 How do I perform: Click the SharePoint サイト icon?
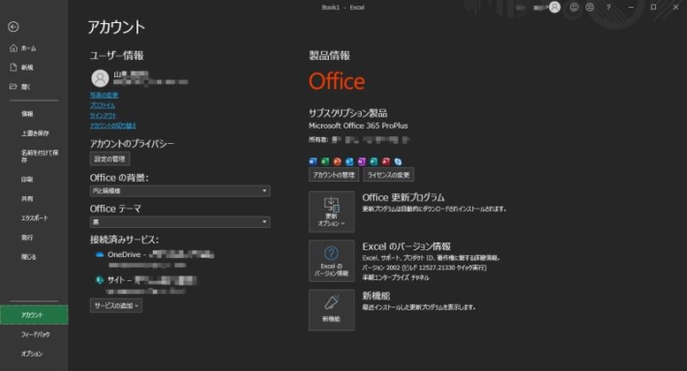pos(100,279)
